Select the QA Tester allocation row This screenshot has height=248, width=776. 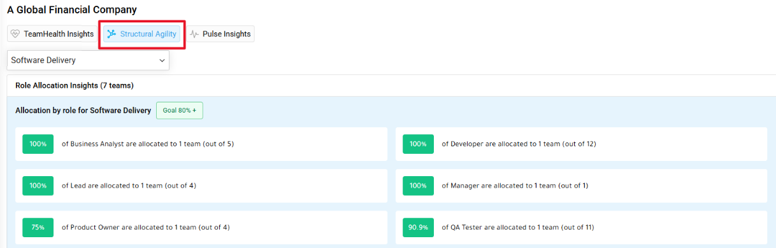click(x=582, y=227)
